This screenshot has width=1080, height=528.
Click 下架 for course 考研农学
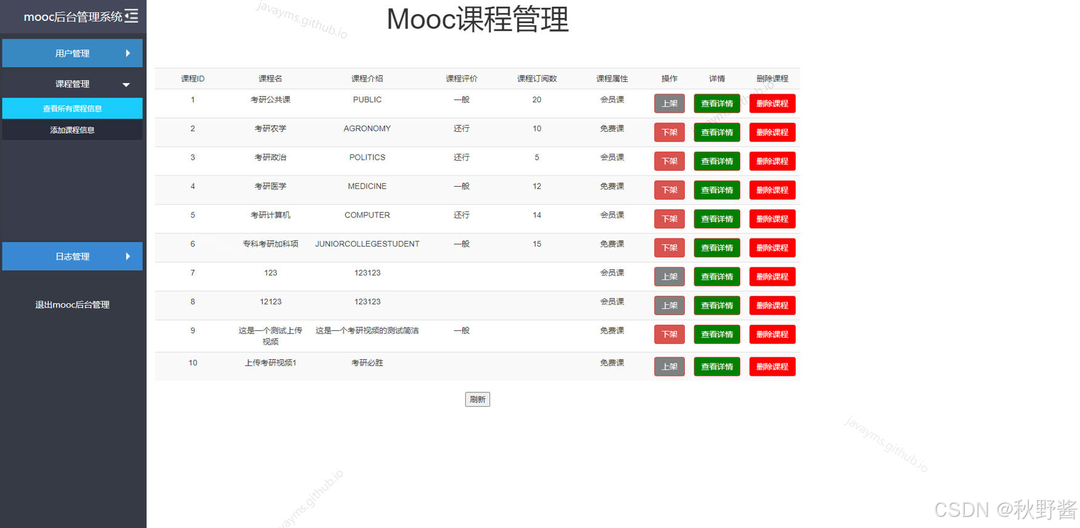coord(669,132)
